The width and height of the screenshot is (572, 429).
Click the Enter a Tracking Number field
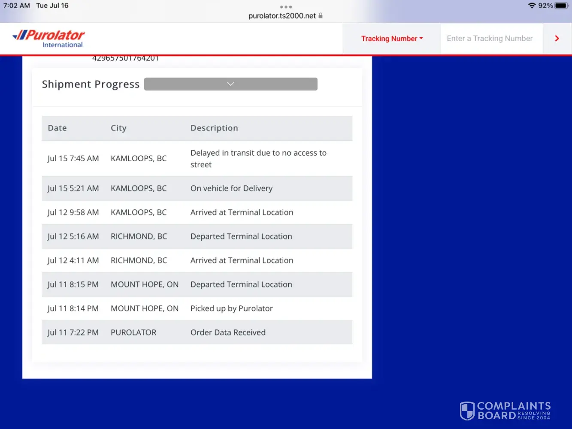tap(492, 39)
